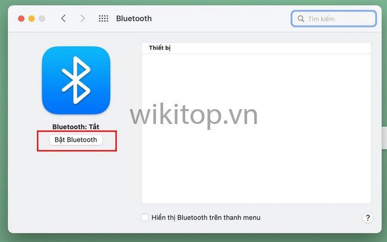
Task: Click inside the empty devices list
Action: pyautogui.click(x=256, y=129)
